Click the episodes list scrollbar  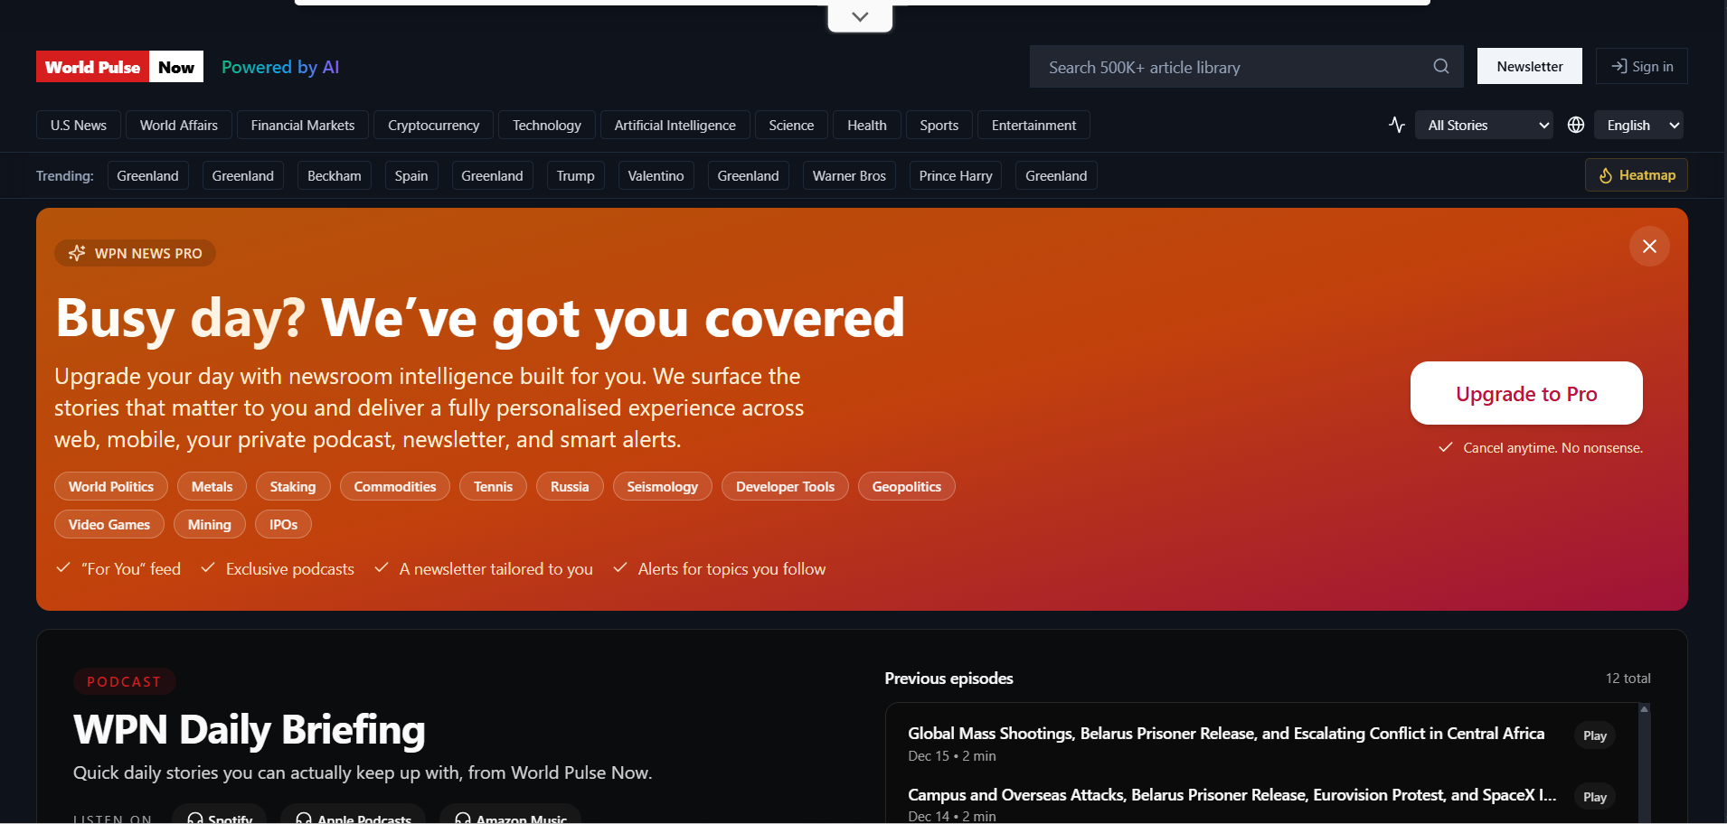point(1644,763)
